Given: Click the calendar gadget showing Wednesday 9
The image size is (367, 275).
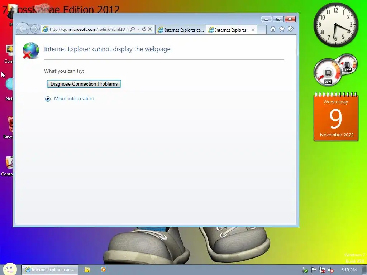Looking at the screenshot, I should (336, 117).
